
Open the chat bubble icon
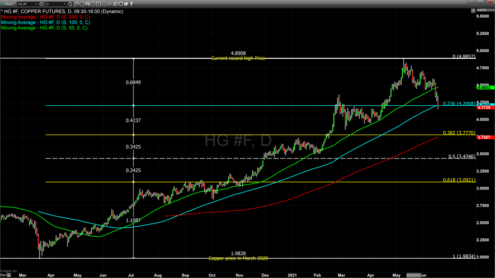pyautogui.click(x=121, y=4)
